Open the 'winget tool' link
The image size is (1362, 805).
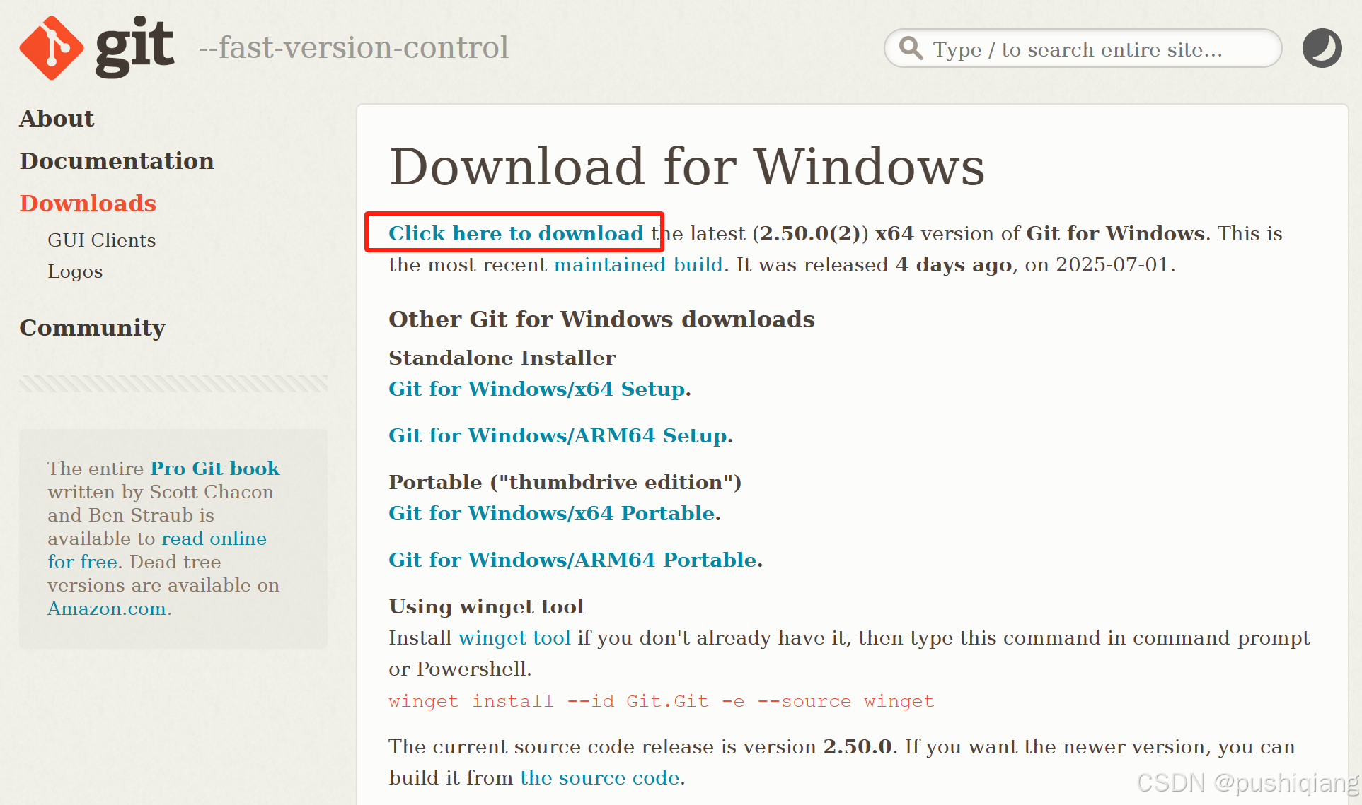click(x=514, y=638)
